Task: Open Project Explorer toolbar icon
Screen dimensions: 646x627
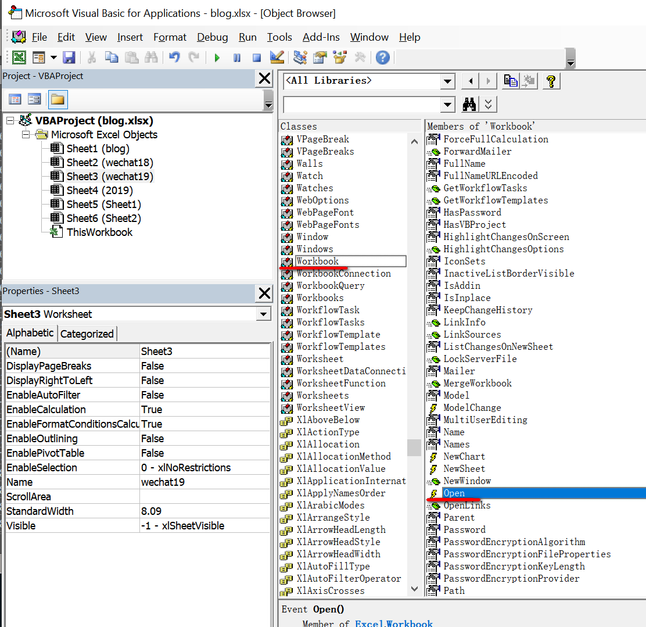Action: coord(300,58)
